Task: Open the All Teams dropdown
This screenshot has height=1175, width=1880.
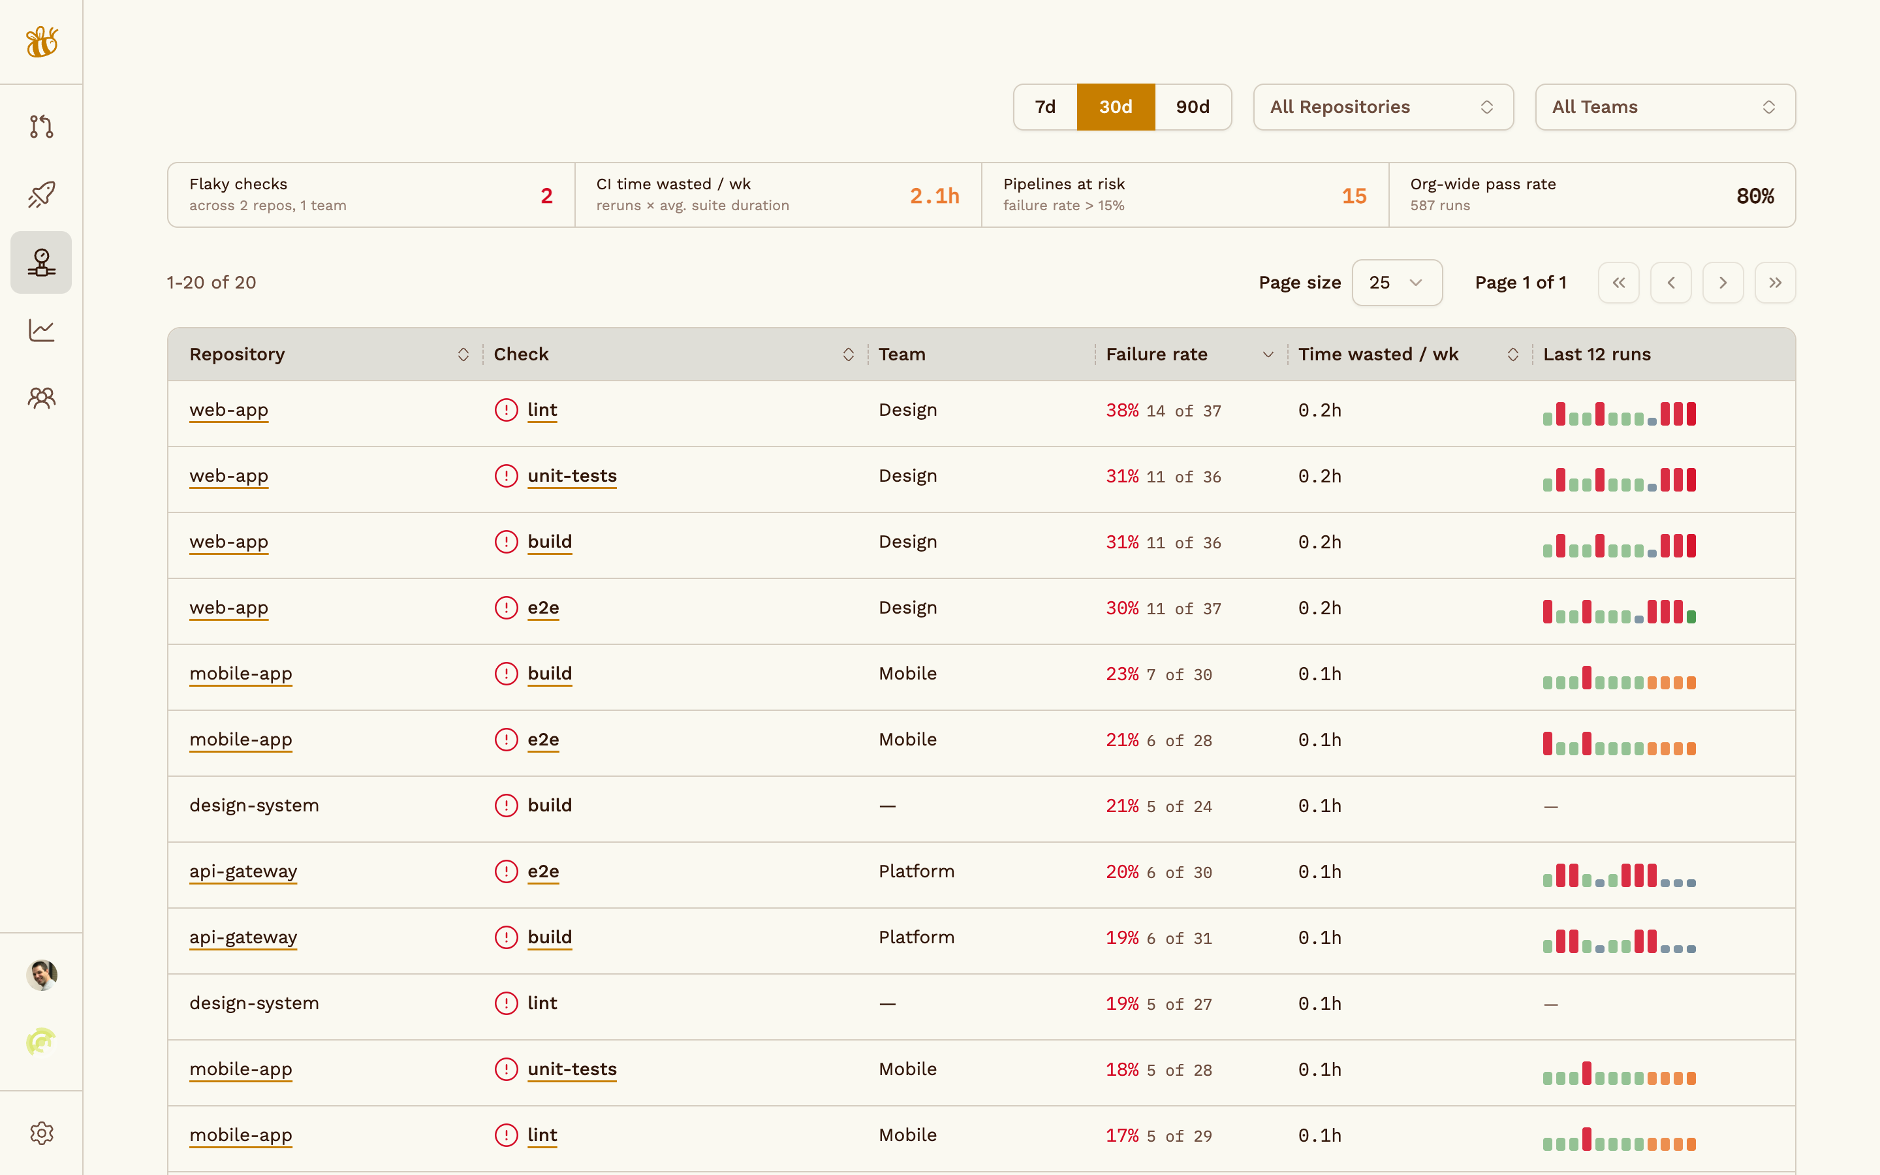Action: pos(1665,106)
